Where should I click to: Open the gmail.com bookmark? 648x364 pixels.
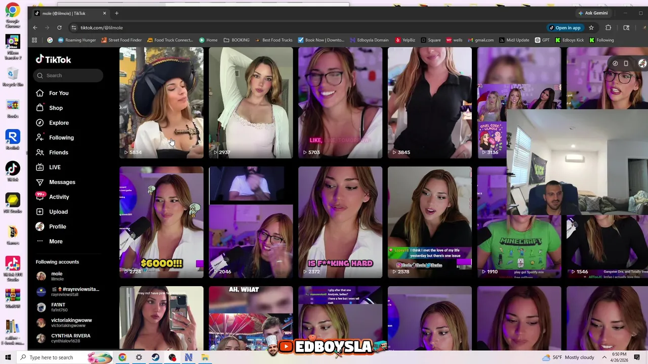480,40
